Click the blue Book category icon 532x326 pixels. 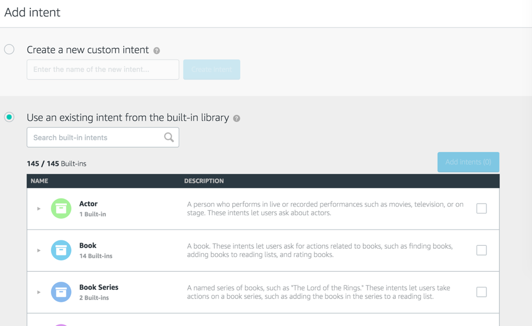point(61,250)
